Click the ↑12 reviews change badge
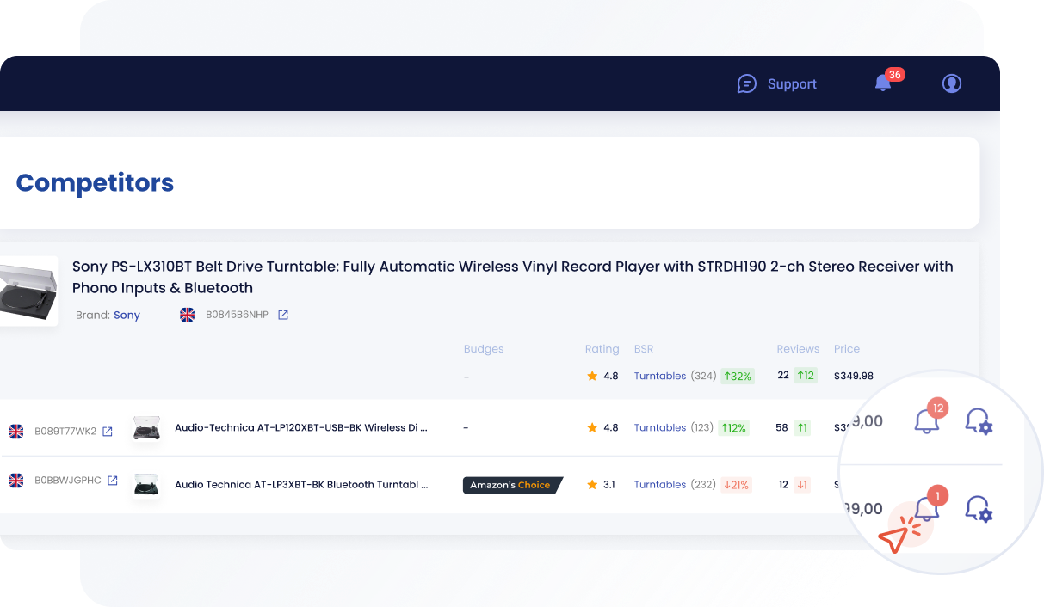The image size is (1044, 607). click(806, 375)
